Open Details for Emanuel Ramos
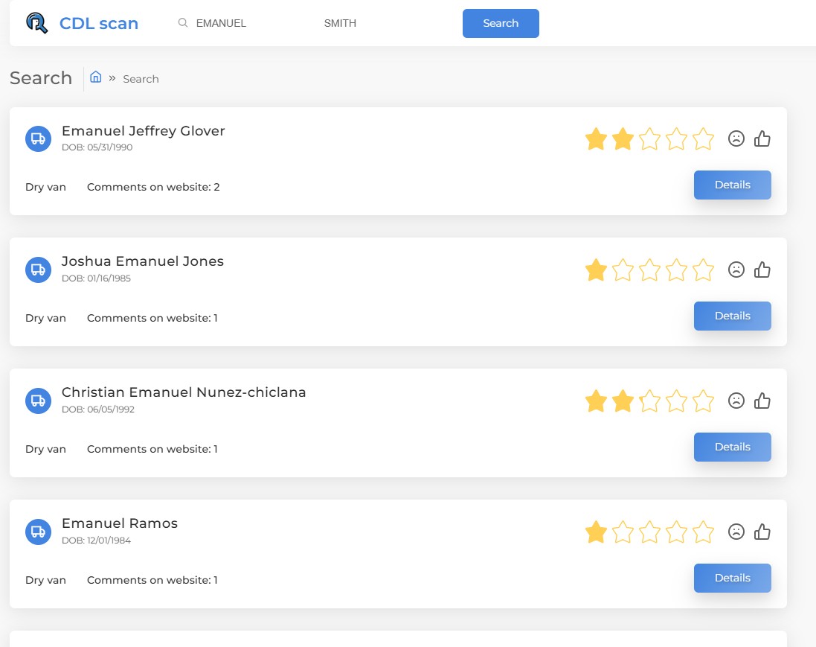 pos(732,579)
